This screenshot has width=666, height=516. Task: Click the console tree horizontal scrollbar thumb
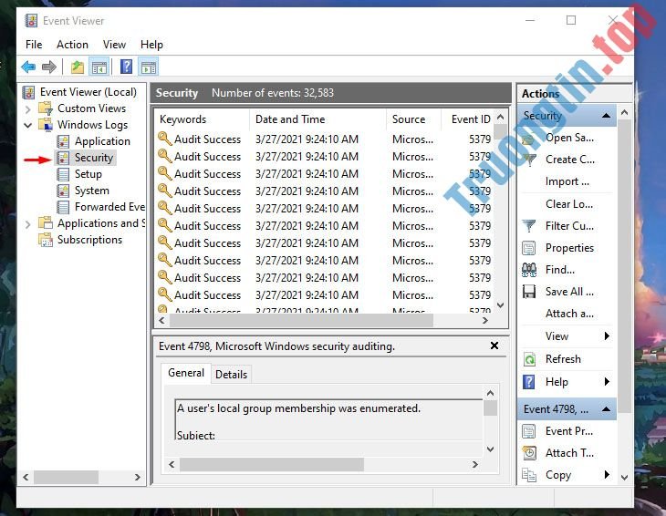click(x=67, y=478)
